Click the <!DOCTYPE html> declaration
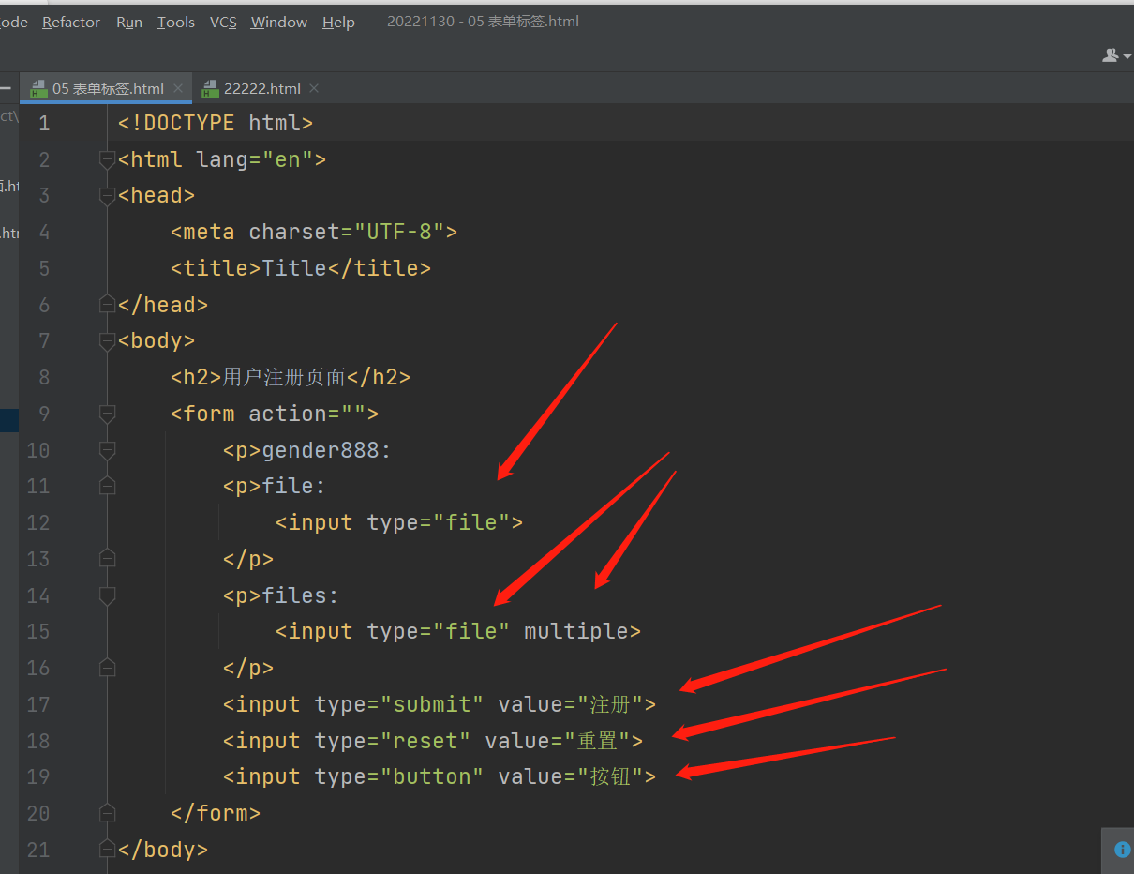This screenshot has width=1134, height=874. tap(216, 123)
